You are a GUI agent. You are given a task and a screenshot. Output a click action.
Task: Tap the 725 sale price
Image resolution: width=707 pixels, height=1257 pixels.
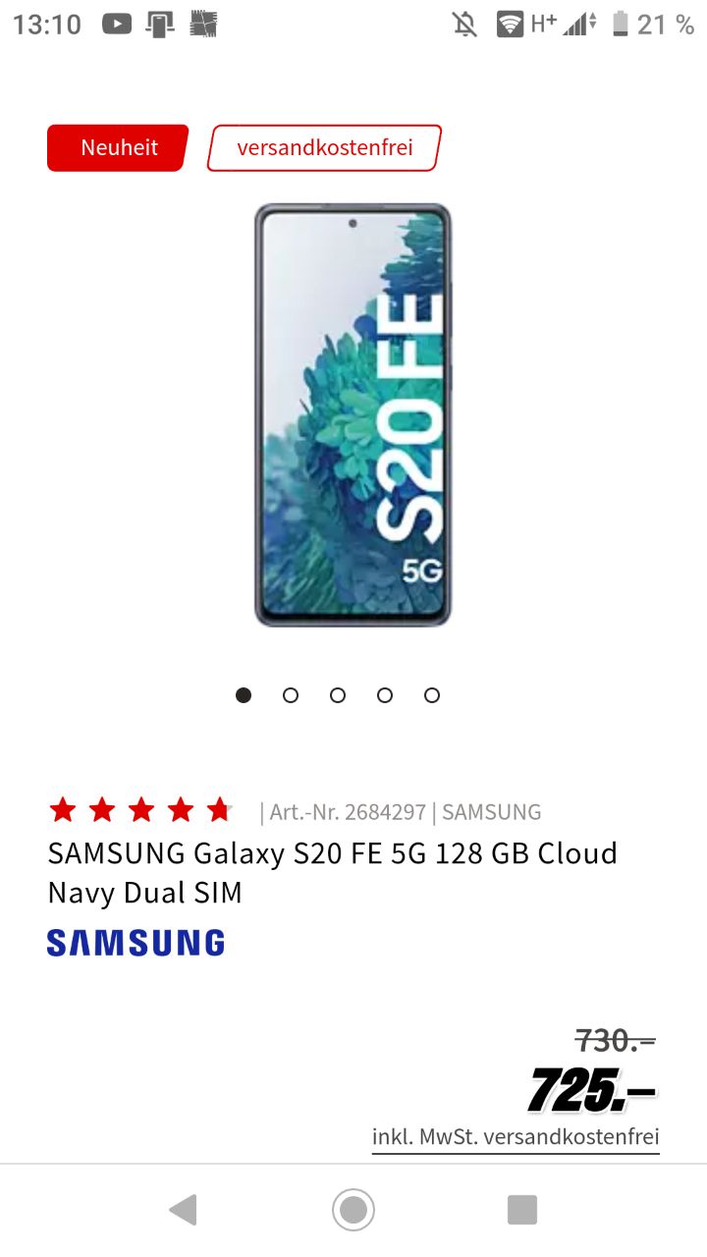(591, 1089)
